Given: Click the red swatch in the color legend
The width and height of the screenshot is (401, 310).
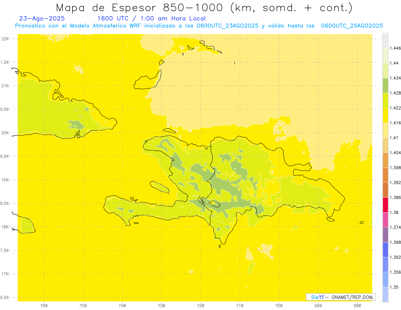Looking at the screenshot, I should coord(385,205).
